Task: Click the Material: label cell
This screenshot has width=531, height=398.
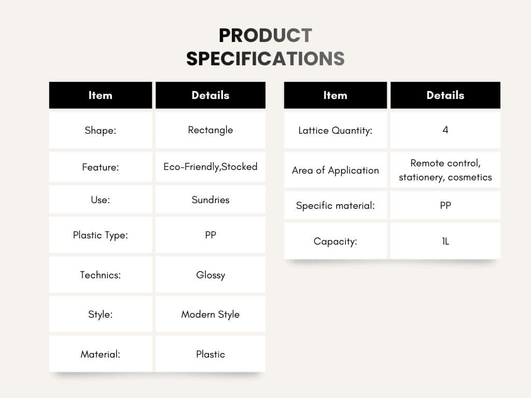Action: [101, 354]
